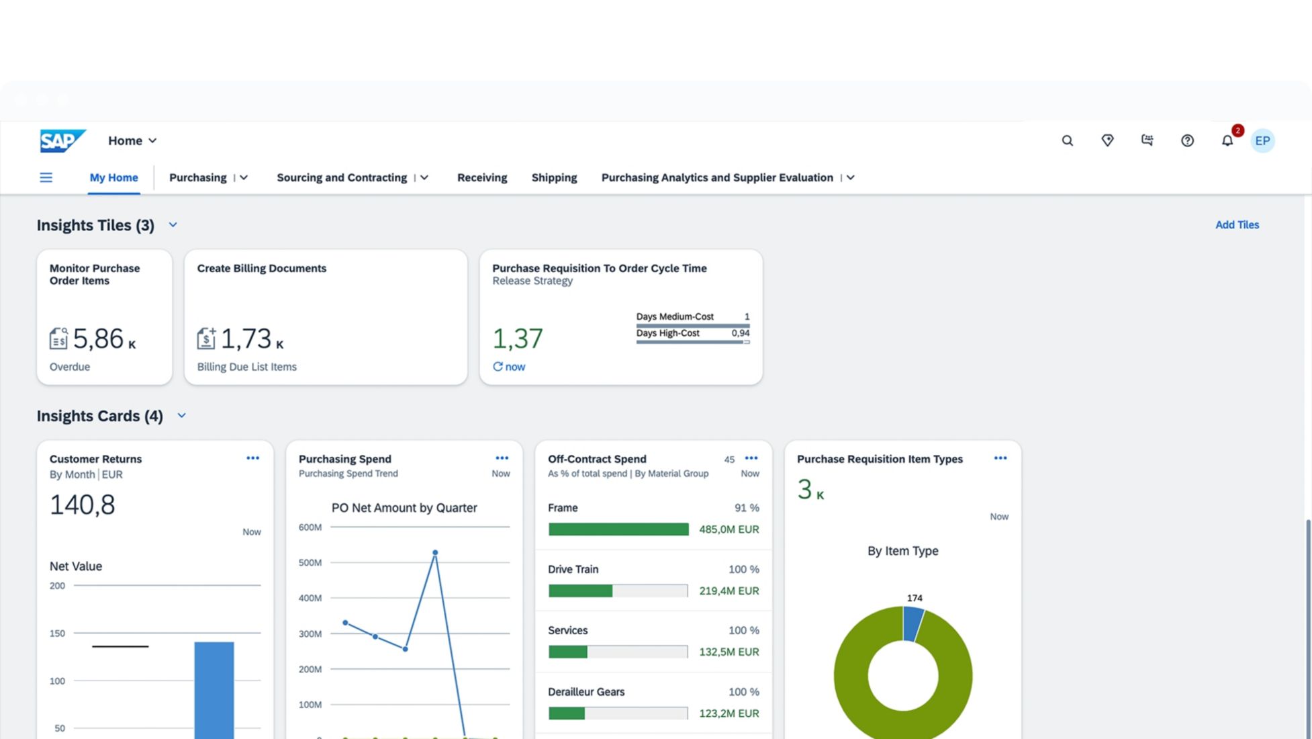Open the EP user profile avatar

pos(1262,140)
